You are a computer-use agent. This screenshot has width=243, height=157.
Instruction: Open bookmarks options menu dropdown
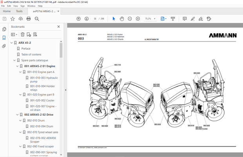click(14, 34)
